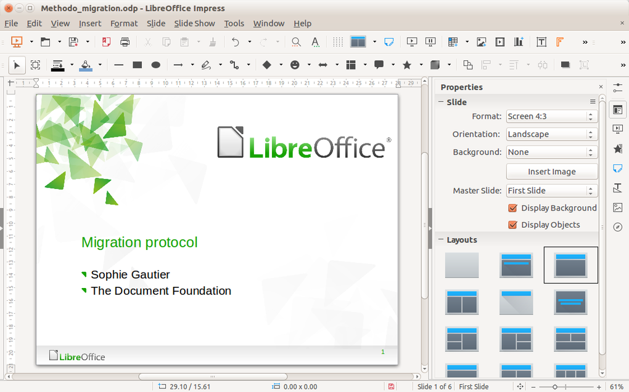Image resolution: width=629 pixels, height=392 pixels.
Task: Open the Slide Show menu
Action: pos(194,23)
